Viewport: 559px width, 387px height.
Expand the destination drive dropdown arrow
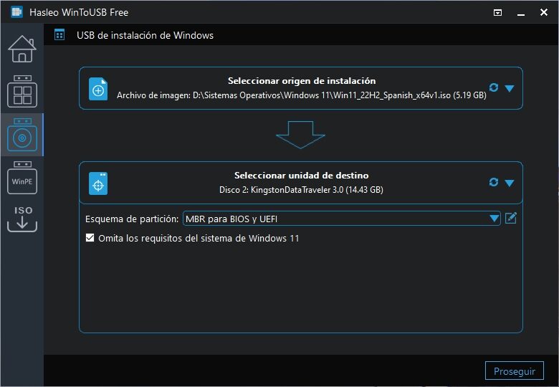(510, 183)
